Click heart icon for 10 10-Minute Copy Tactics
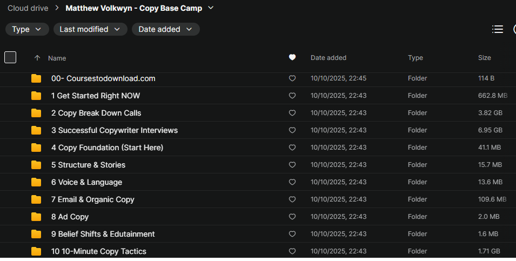 click(292, 251)
